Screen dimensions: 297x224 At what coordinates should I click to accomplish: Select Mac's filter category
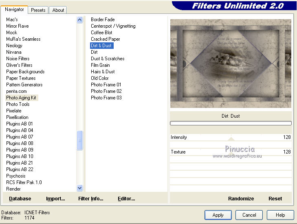[x=12, y=20]
